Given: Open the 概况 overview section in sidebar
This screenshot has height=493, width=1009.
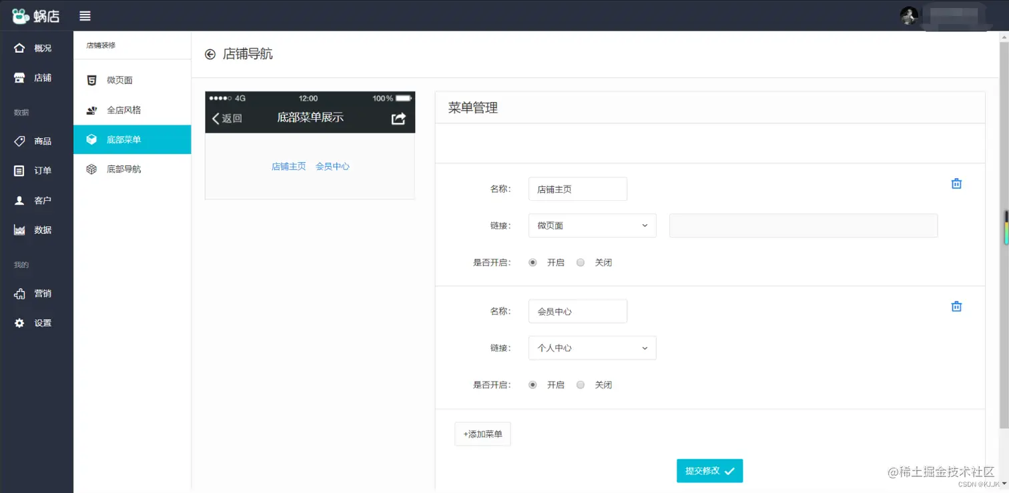Looking at the screenshot, I should point(37,47).
